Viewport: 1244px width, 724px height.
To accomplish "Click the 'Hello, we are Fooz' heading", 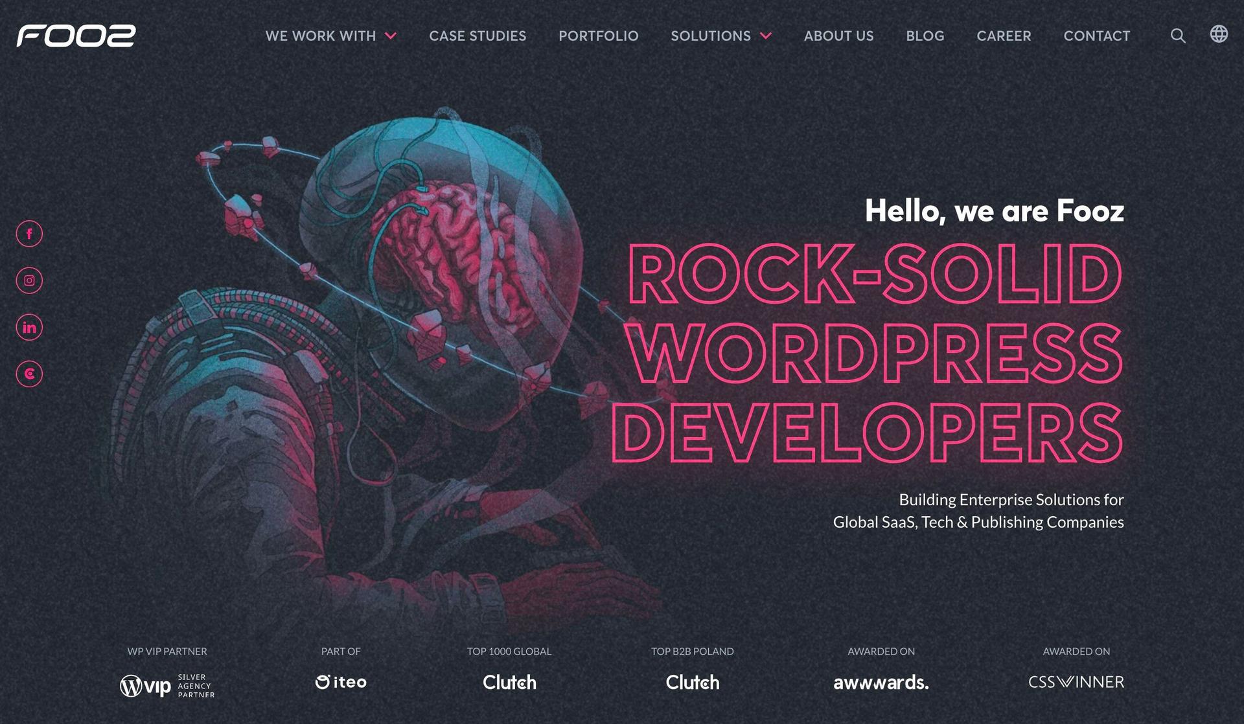I will tap(995, 211).
